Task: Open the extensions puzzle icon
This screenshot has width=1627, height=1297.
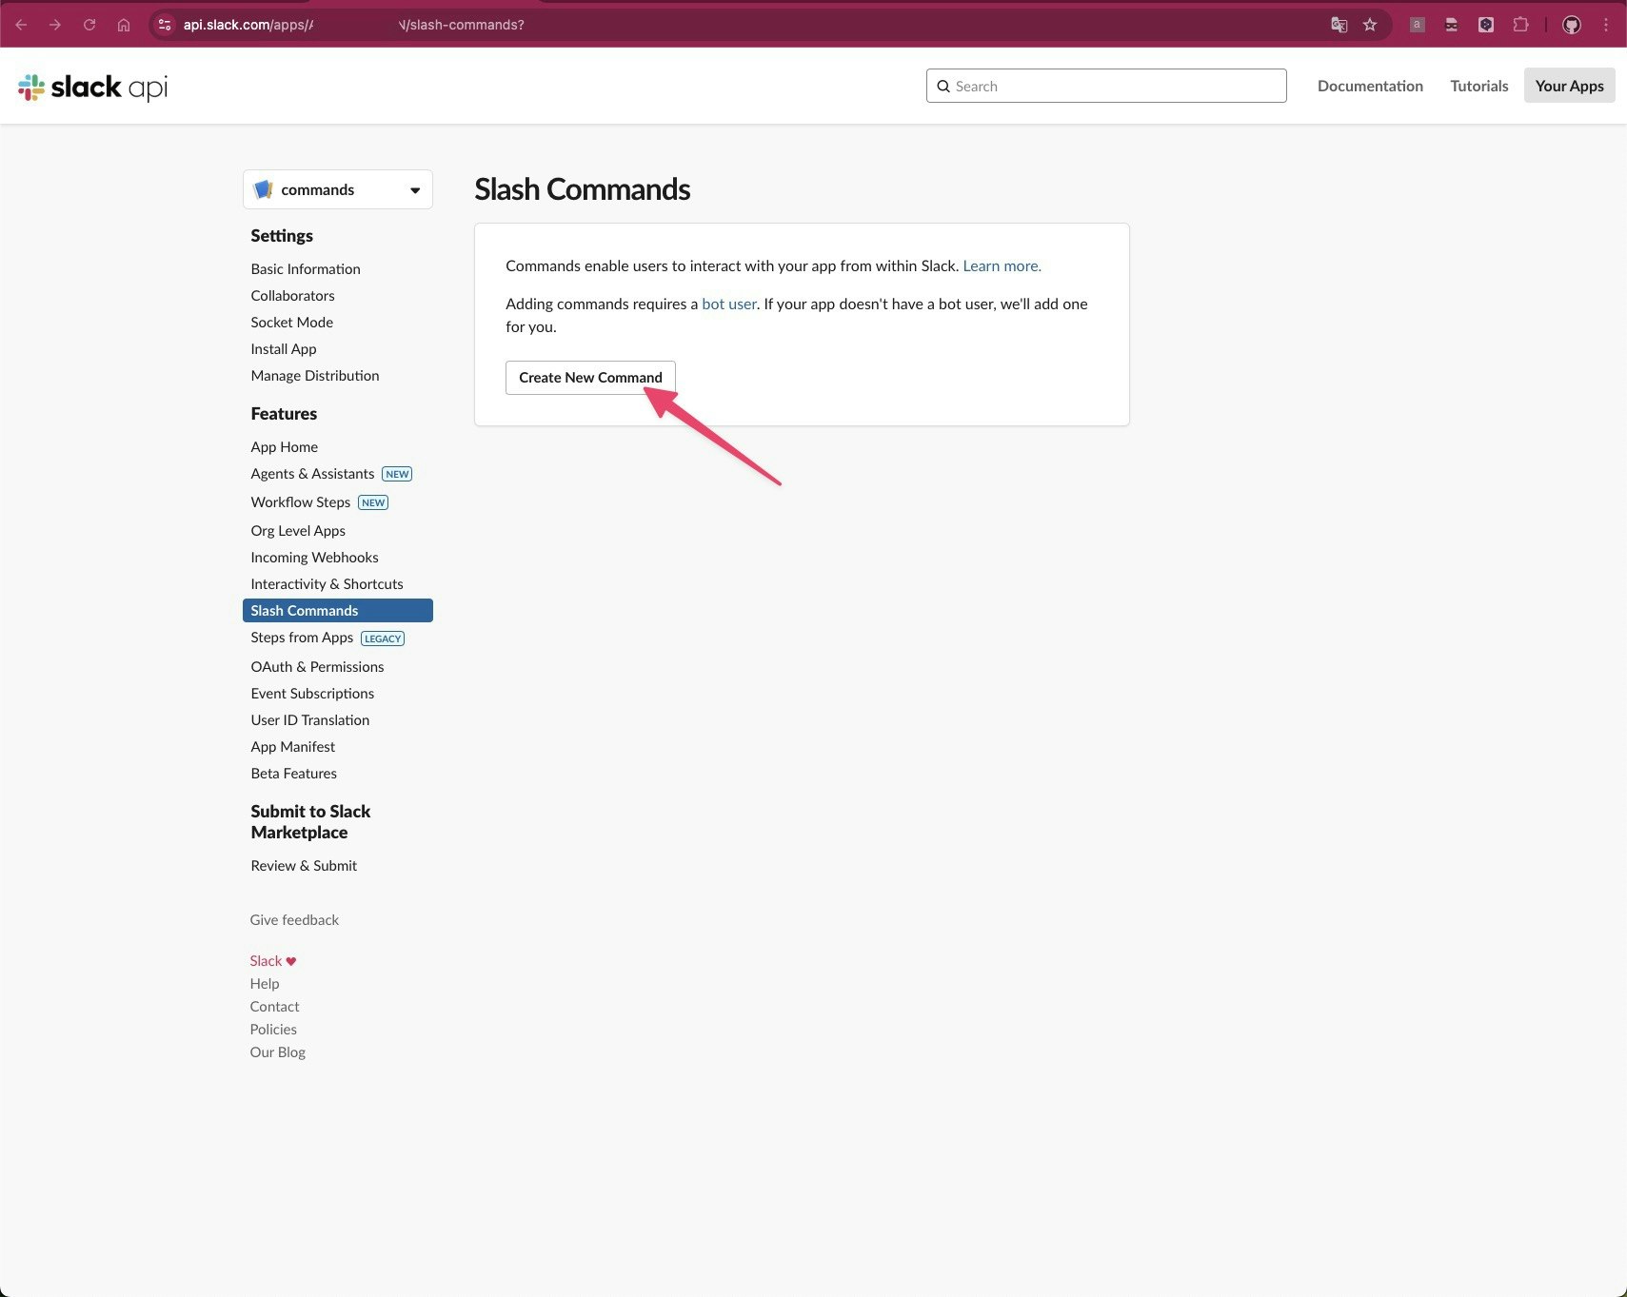Action: pyautogui.click(x=1520, y=25)
